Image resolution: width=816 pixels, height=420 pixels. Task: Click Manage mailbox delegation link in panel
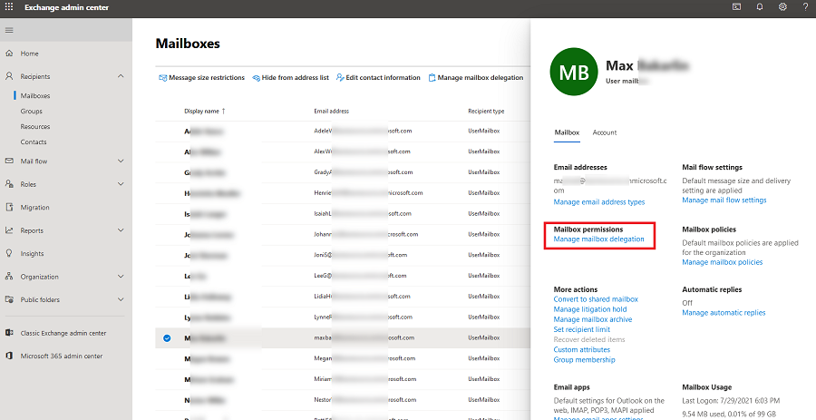coord(599,239)
